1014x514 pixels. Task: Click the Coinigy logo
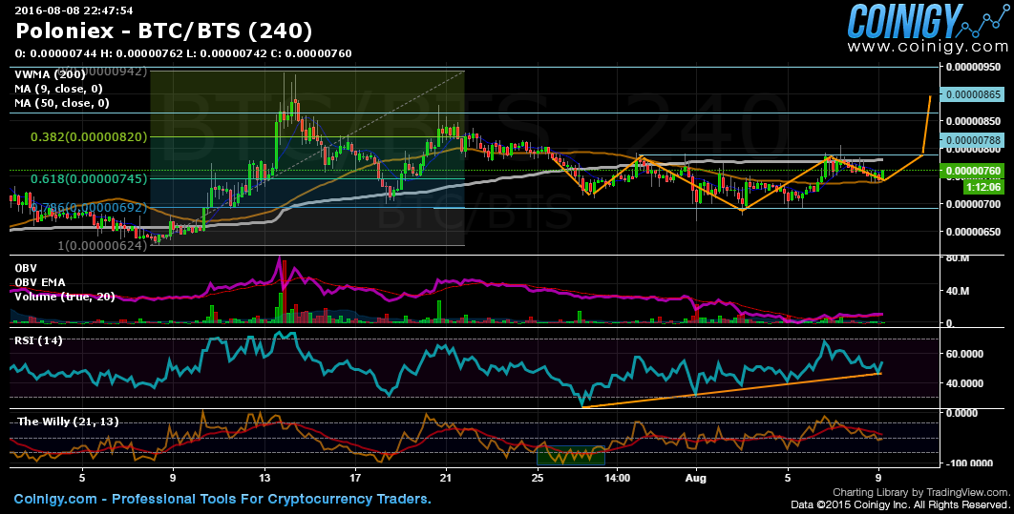(928, 21)
